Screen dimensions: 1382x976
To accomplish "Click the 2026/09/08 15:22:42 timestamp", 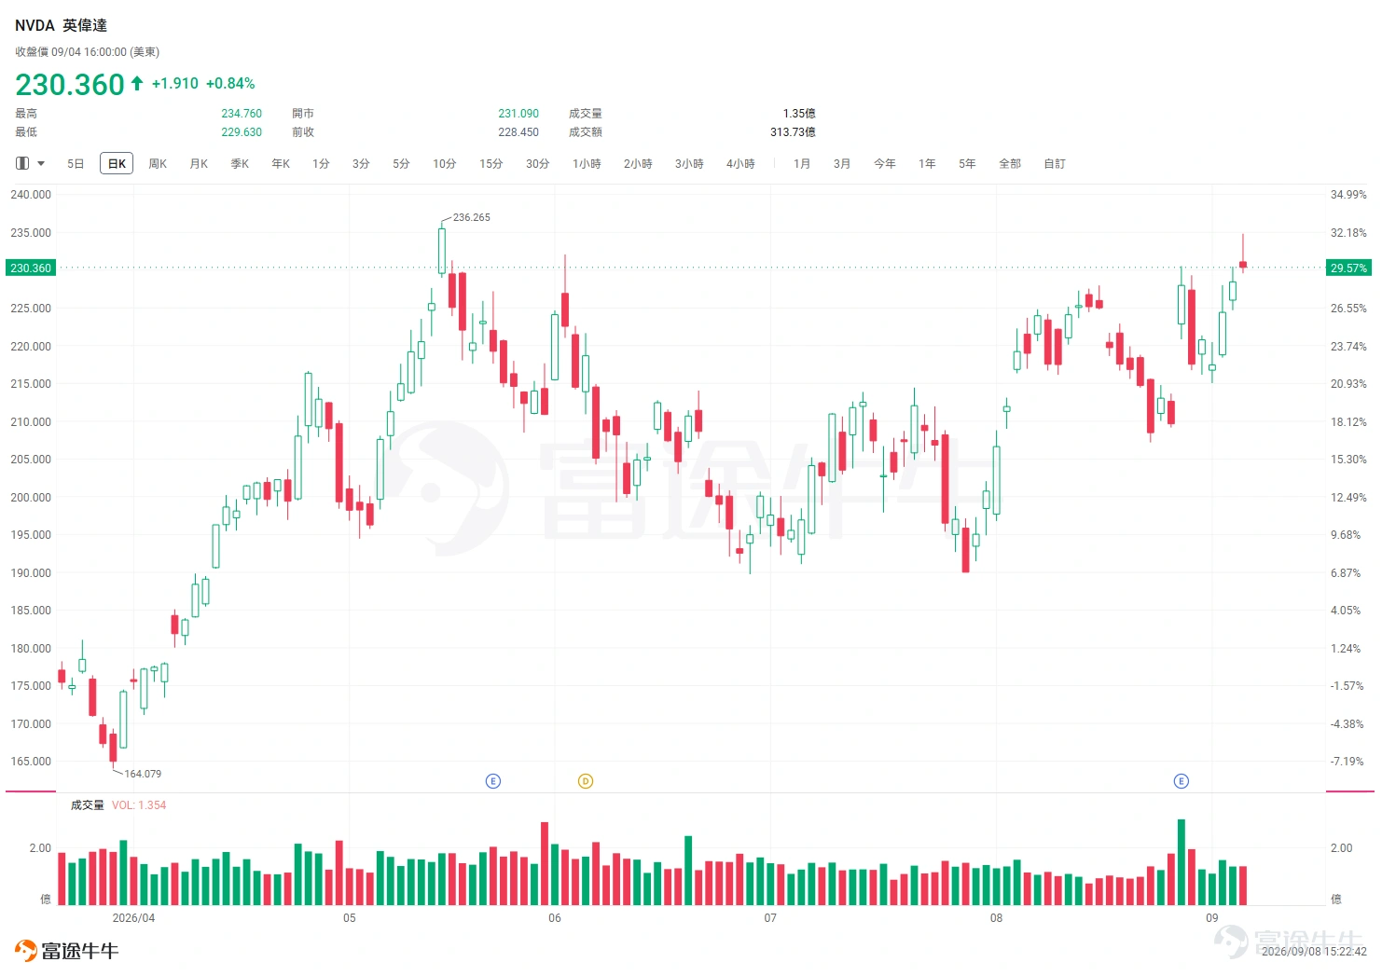I will click(1314, 952).
